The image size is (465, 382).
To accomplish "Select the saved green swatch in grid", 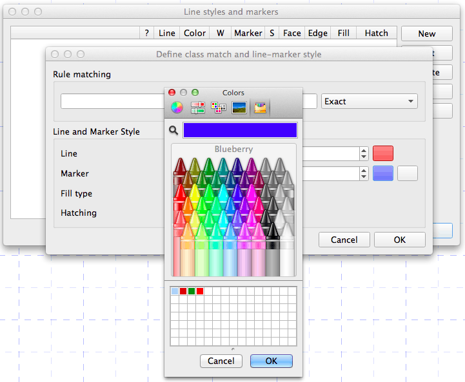I will click(x=192, y=291).
